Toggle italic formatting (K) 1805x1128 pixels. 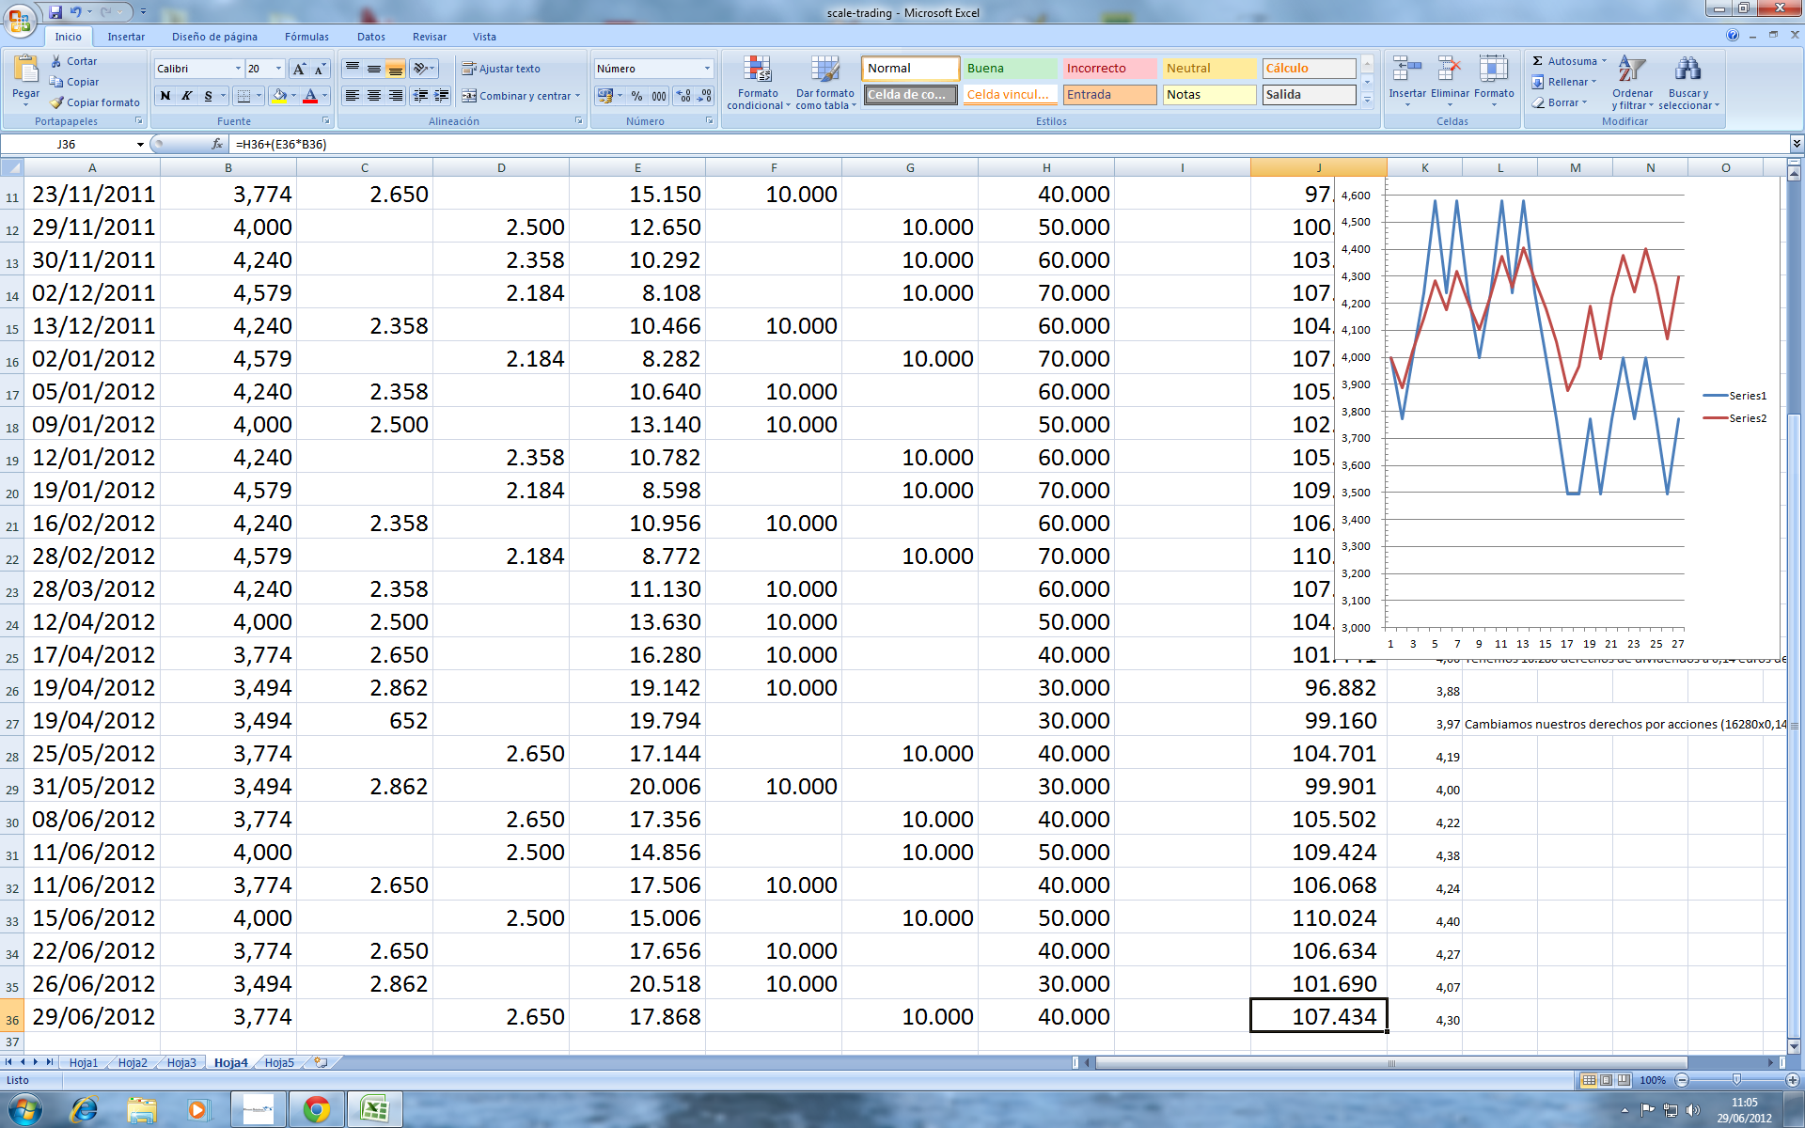[x=187, y=96]
